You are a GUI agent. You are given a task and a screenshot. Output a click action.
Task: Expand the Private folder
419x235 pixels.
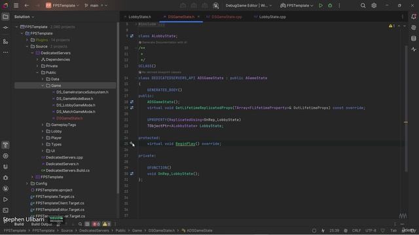37,66
